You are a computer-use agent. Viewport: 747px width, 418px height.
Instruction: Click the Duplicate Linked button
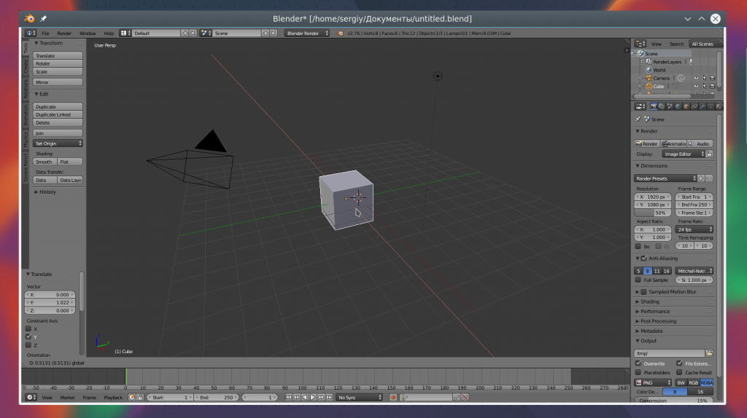point(58,114)
